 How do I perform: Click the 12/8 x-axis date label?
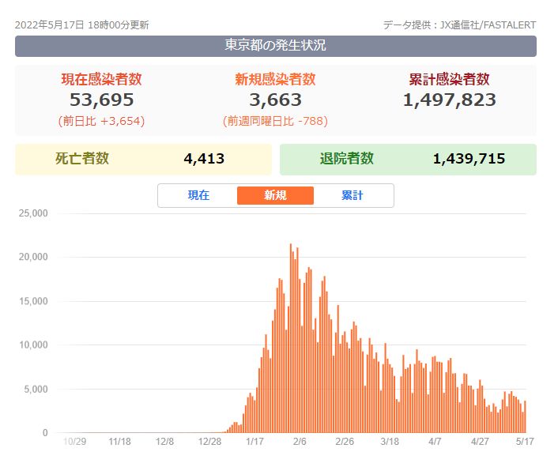(164, 442)
